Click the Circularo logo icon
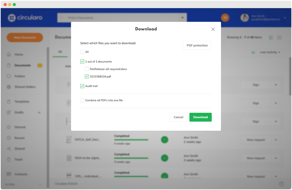 coord(11,18)
